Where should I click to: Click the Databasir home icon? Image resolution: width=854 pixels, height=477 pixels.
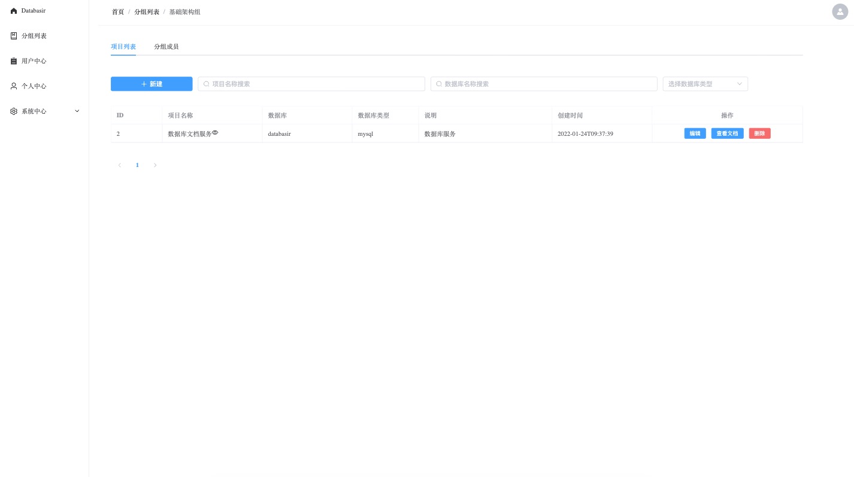click(x=14, y=11)
